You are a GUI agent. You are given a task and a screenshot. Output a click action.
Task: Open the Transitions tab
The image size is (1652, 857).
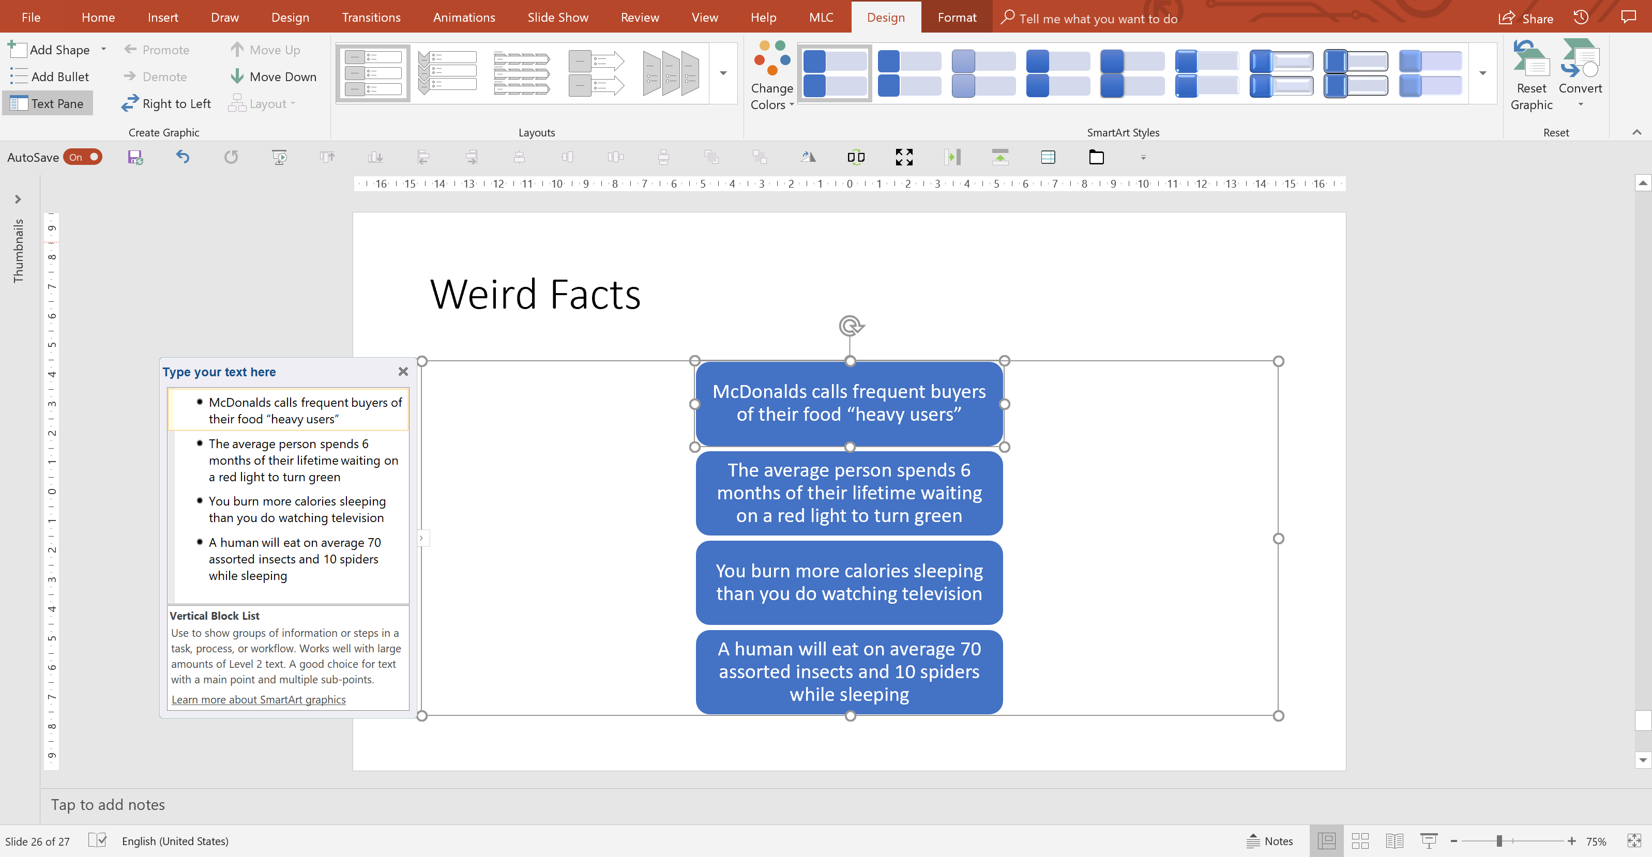[371, 17]
